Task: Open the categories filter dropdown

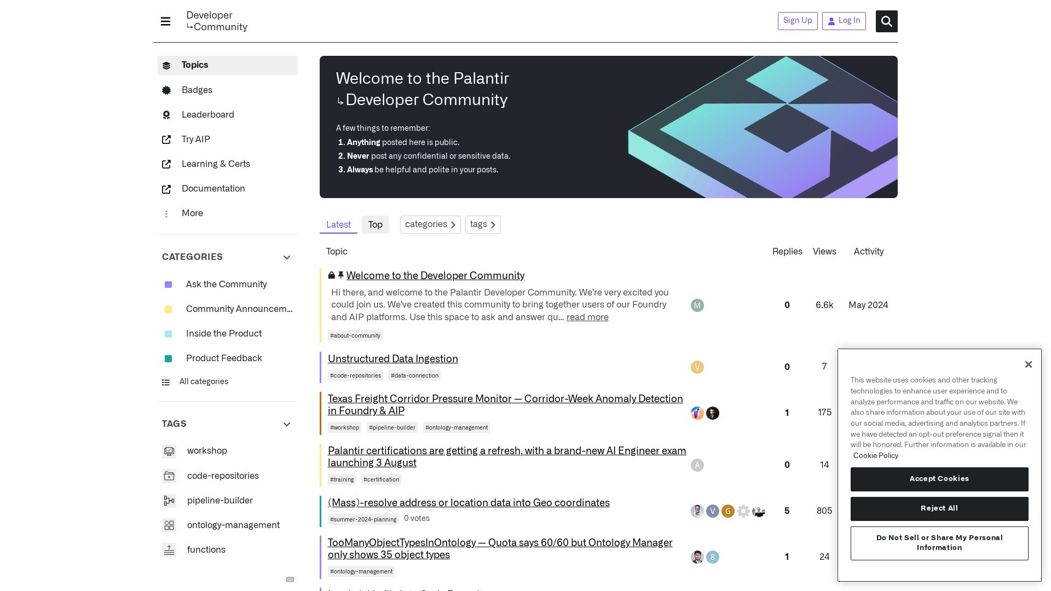Action: (430, 224)
